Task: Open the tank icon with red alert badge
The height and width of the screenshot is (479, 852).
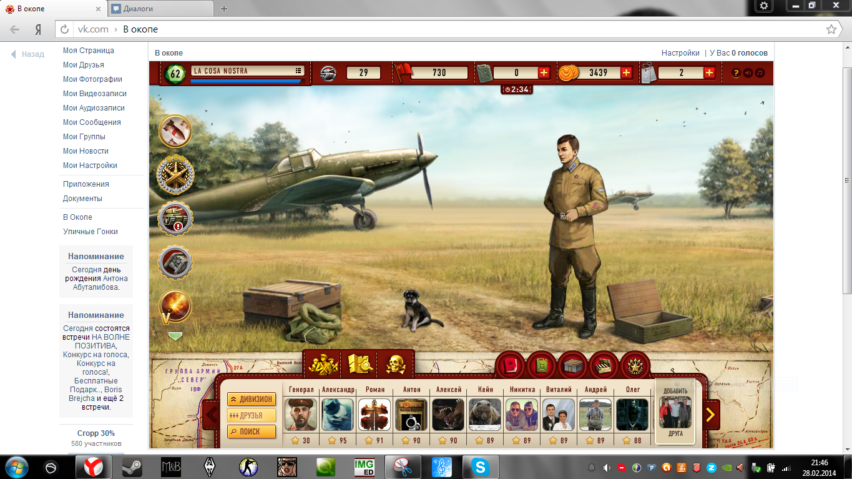Action: pyautogui.click(x=175, y=219)
